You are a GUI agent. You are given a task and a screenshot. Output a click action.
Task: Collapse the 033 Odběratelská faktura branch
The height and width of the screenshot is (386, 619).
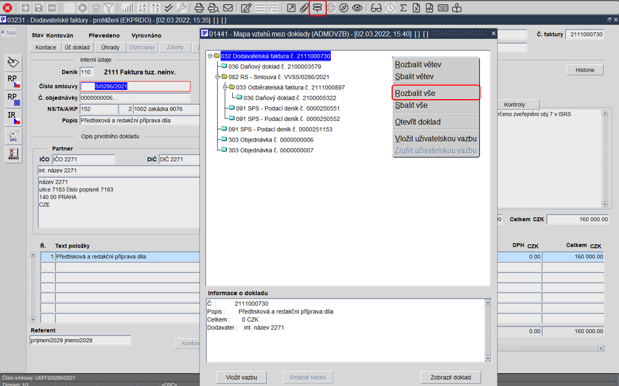(225, 87)
